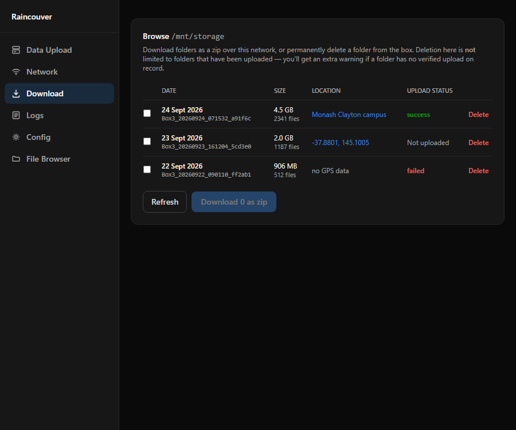Click the Raincouver app title

(x=32, y=17)
